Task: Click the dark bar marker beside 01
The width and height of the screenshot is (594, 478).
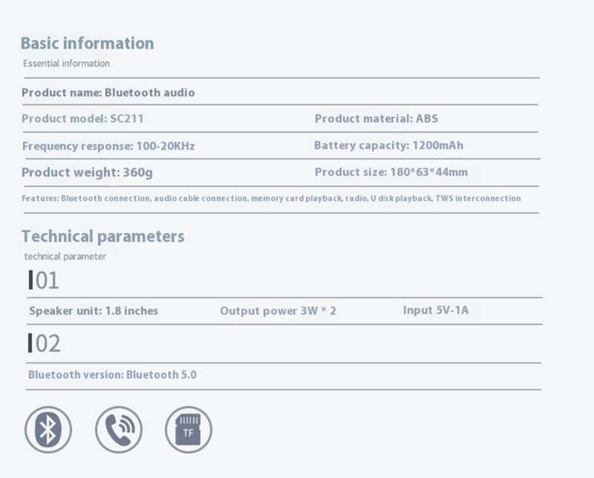Action: click(x=30, y=280)
